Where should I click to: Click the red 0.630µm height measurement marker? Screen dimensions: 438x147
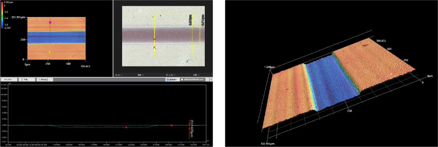(x=191, y=129)
